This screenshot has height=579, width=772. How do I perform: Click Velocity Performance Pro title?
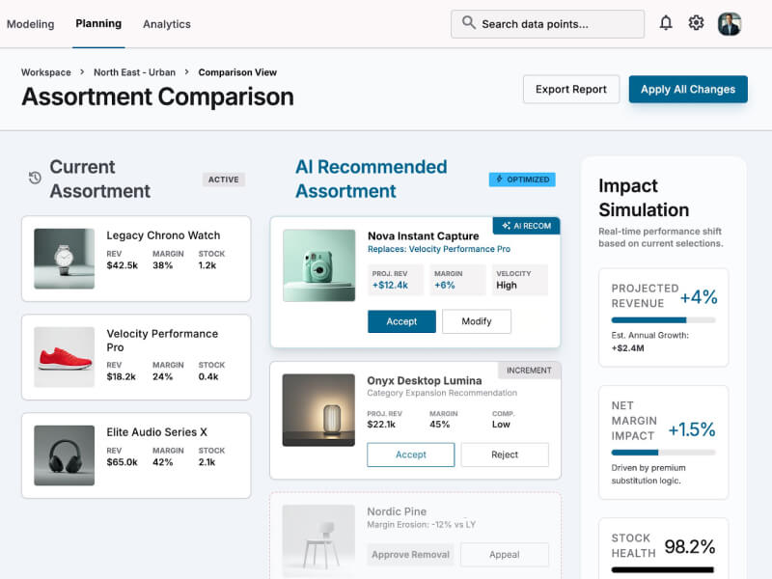click(162, 341)
